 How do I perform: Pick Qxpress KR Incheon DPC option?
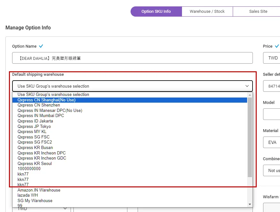pyautogui.click(x=130, y=153)
